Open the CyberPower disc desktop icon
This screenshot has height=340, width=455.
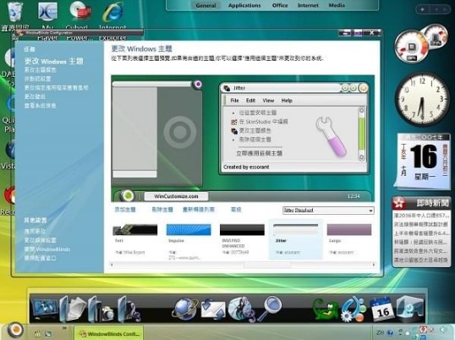tap(80, 12)
